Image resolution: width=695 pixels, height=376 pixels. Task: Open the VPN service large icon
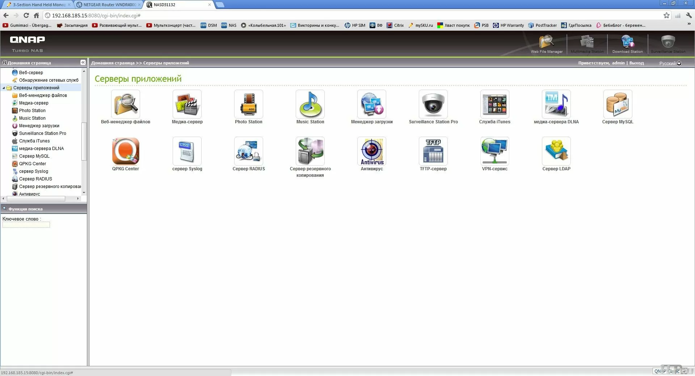494,151
